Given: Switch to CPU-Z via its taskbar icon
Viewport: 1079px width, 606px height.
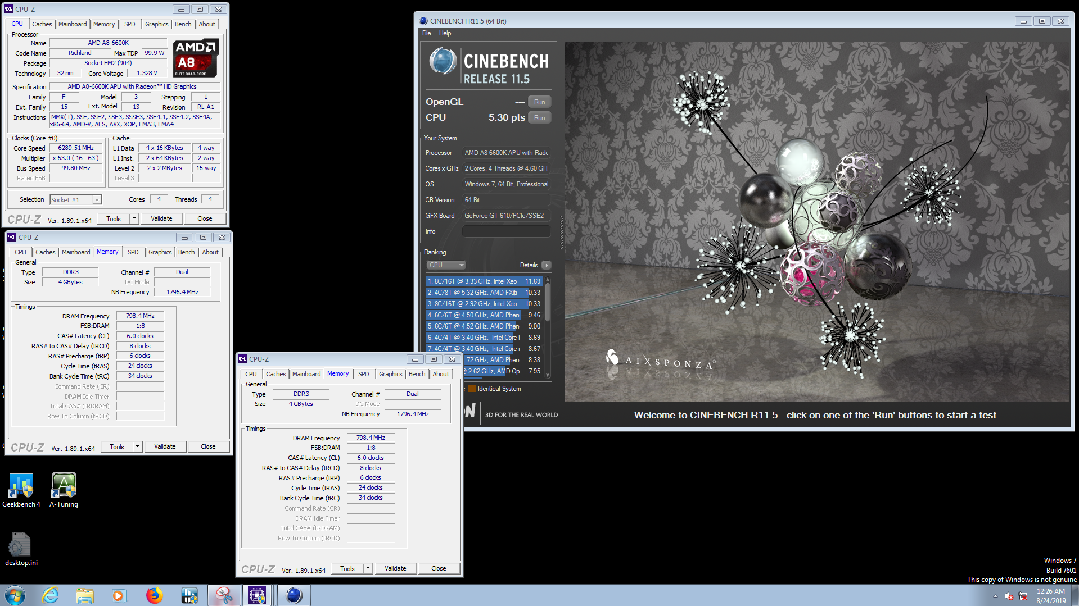Looking at the screenshot, I should coord(257,595).
